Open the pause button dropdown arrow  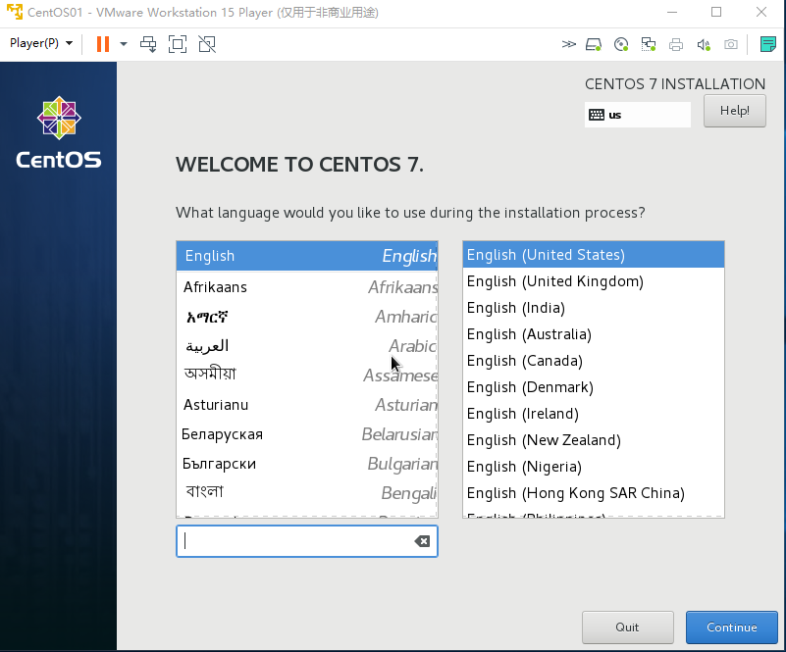123,44
